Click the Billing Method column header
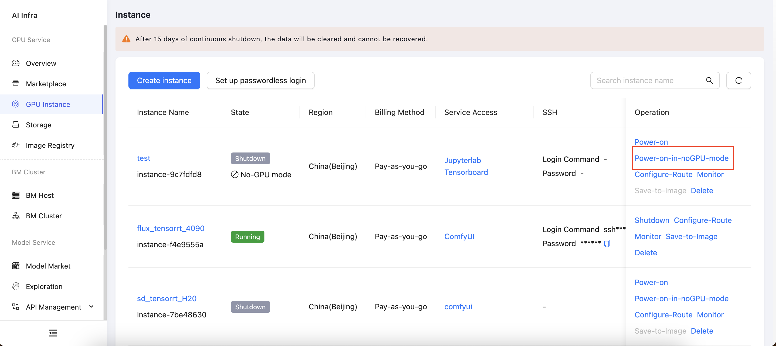Screen dimensions: 776x346 pyautogui.click(x=399, y=112)
